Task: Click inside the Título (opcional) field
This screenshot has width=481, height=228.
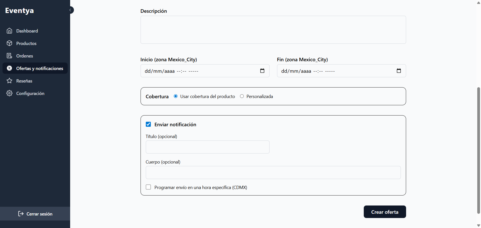Action: point(207,147)
